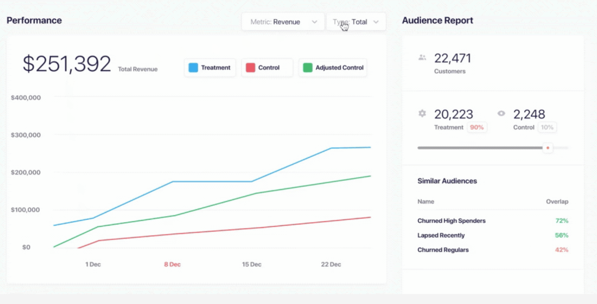
Task: Click the Treatment gear icon
Action: [x=422, y=113]
